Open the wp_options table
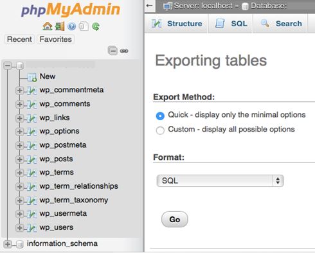 59,131
